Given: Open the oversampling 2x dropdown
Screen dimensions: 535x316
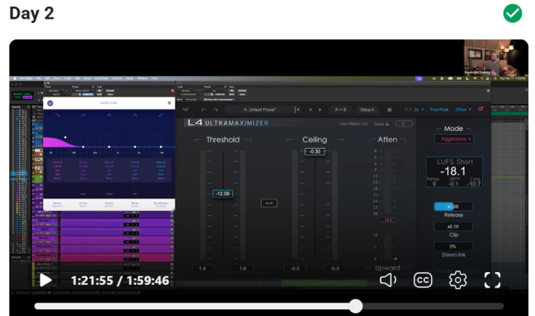Looking at the screenshot, I should point(419,109).
